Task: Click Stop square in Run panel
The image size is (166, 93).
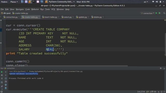Action: pos(2,75)
